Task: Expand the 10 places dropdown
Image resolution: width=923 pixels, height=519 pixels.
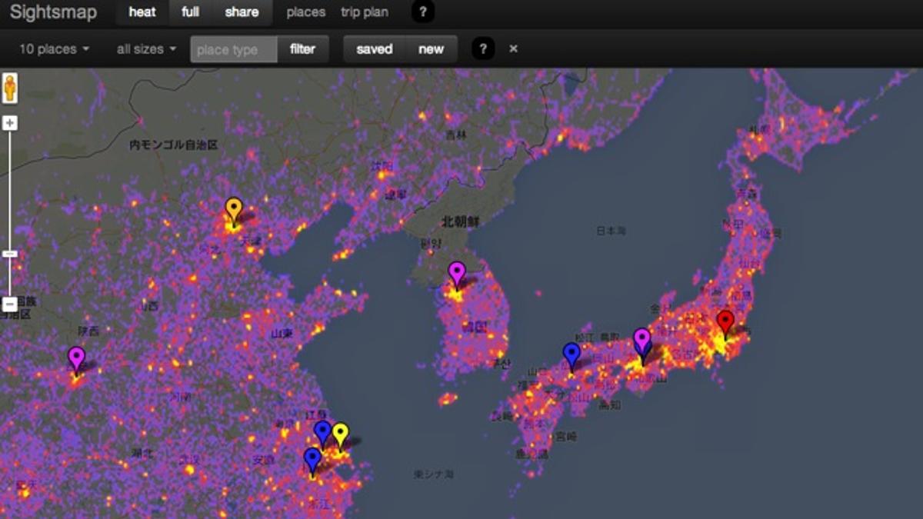Action: [54, 49]
